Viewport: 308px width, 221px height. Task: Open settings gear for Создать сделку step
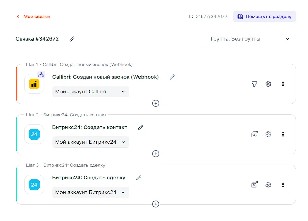268,185
